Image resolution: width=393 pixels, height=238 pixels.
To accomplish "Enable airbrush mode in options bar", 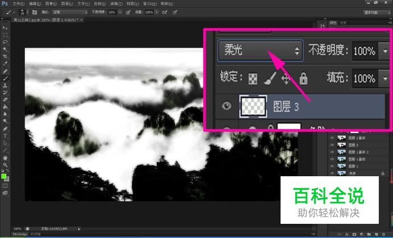I will 165,12.
